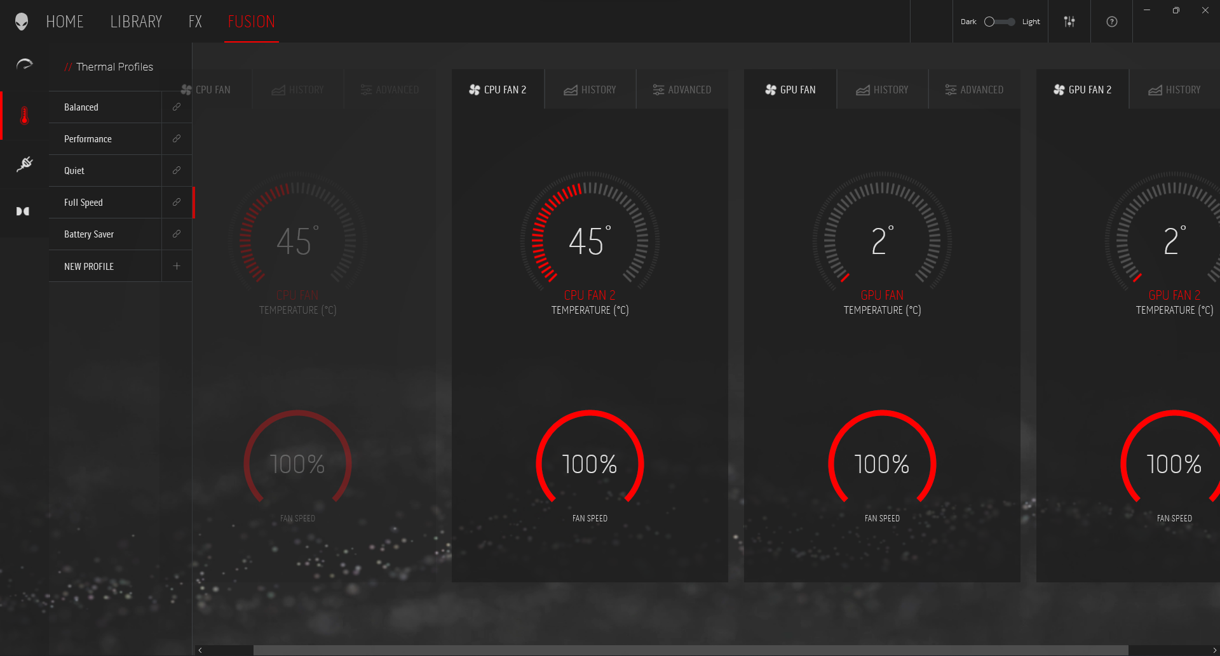Open ADVANCED tab of GPU FAN
Viewport: 1220px width, 656px height.
(x=975, y=90)
